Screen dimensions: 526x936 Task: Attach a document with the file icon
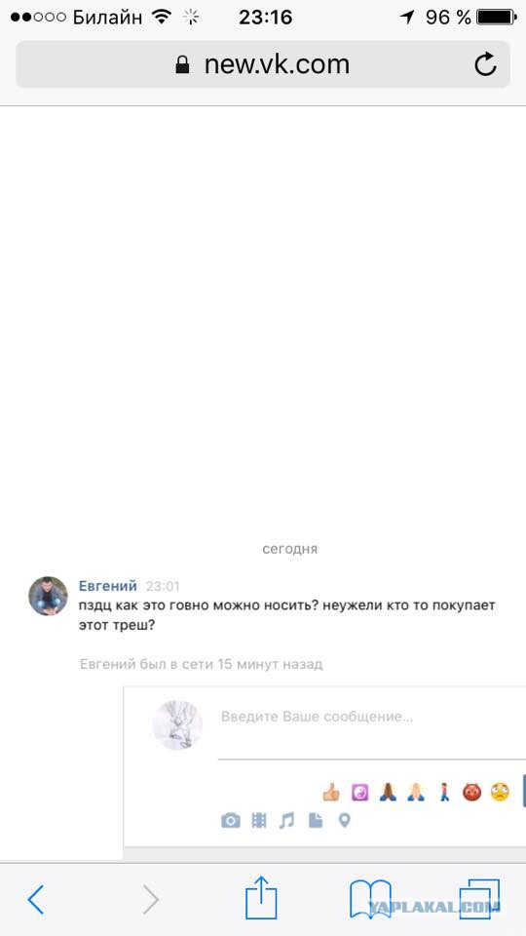tap(316, 820)
